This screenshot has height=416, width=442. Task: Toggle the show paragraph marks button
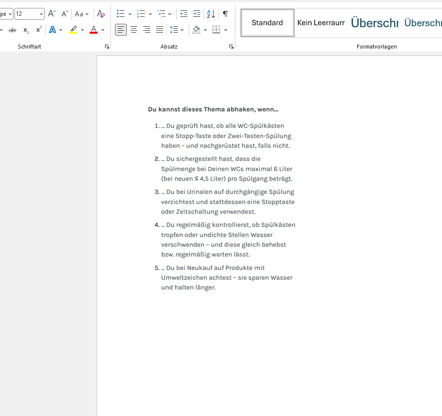225,13
